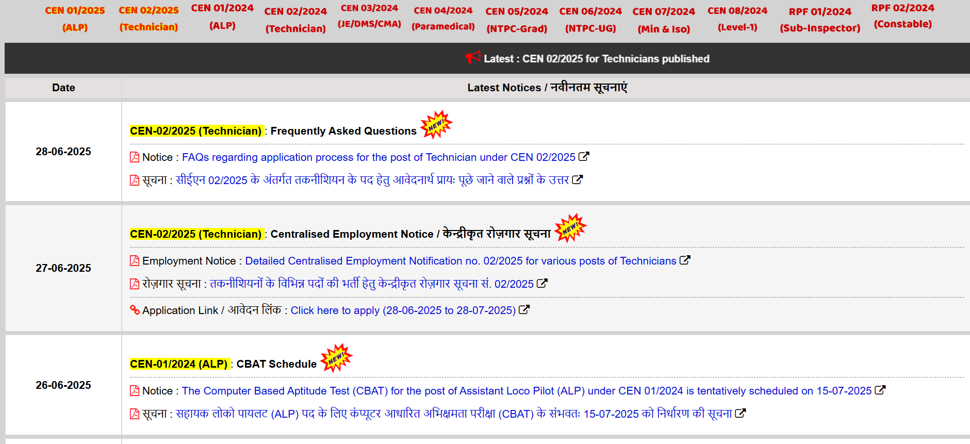This screenshot has height=444, width=970.
Task: Click the Date column header
Action: (x=63, y=88)
